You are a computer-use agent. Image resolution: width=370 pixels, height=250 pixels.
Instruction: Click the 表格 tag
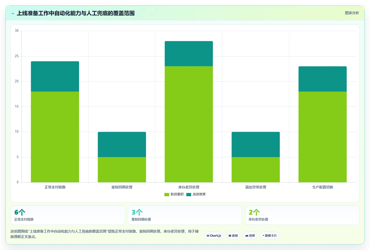point(233,236)
